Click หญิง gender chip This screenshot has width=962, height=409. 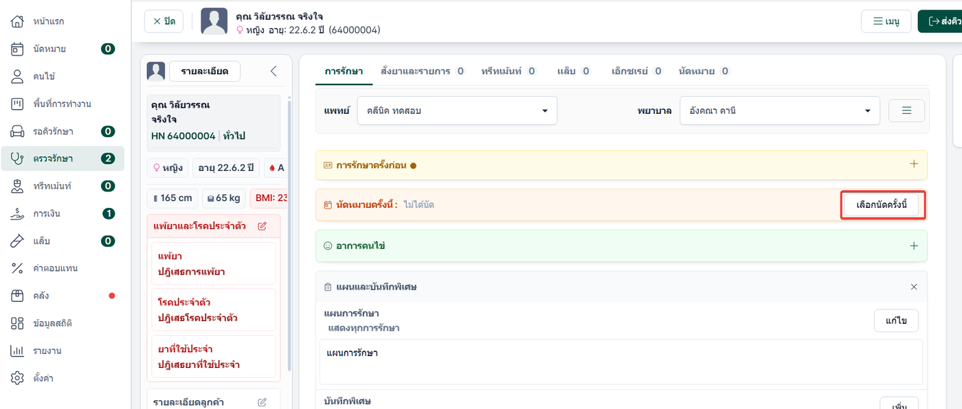168,167
